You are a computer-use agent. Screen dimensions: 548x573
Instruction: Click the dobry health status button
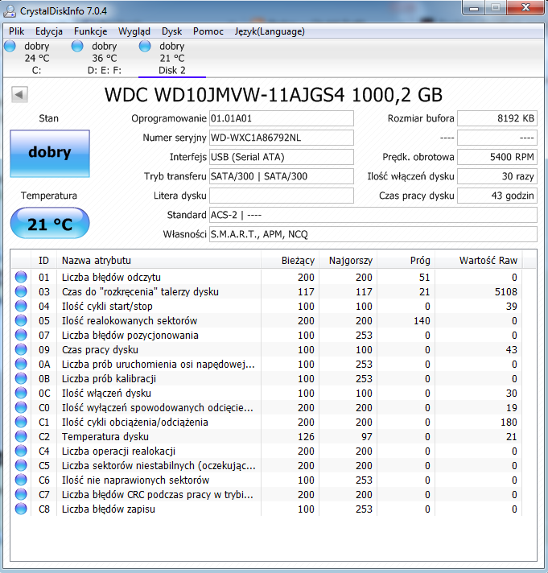(50, 154)
